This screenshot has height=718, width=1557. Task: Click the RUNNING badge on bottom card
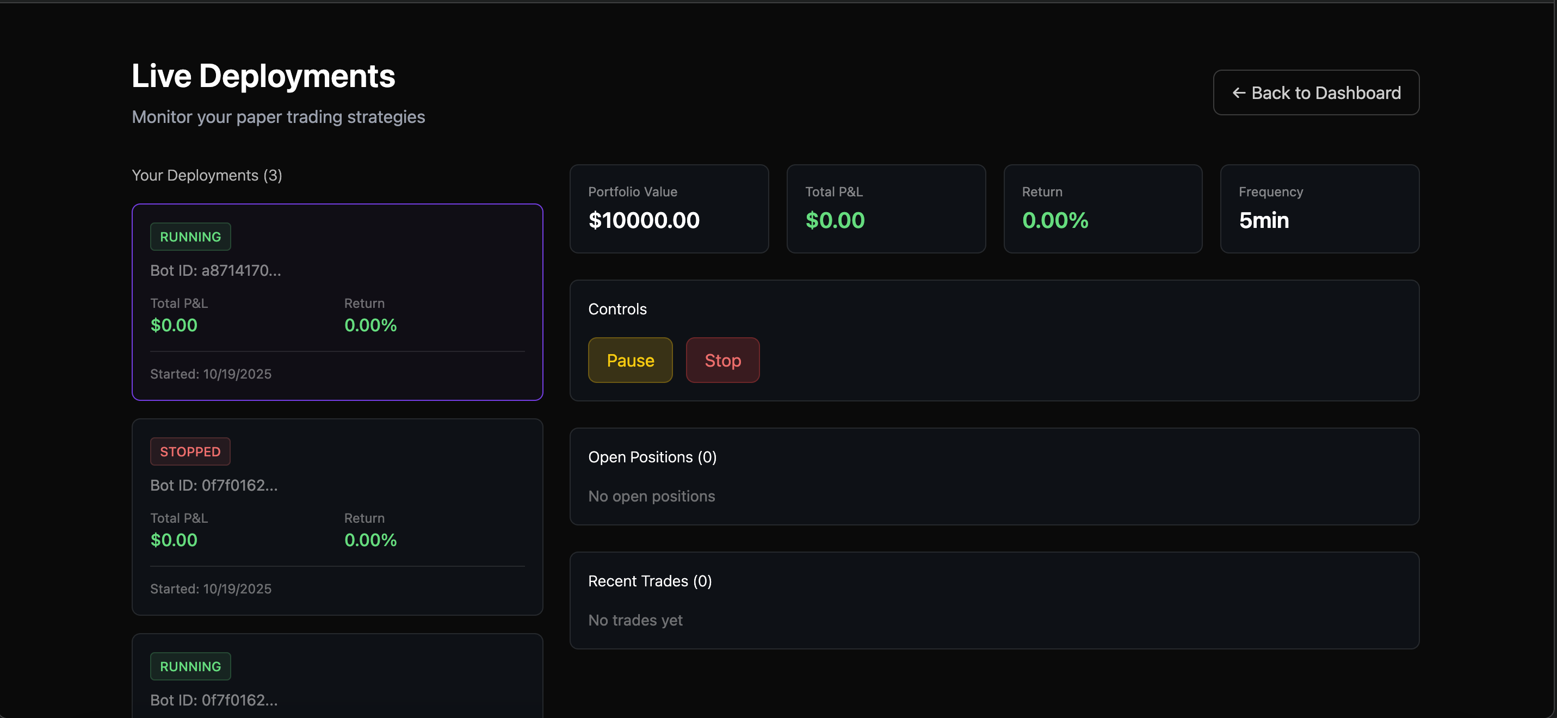click(190, 666)
